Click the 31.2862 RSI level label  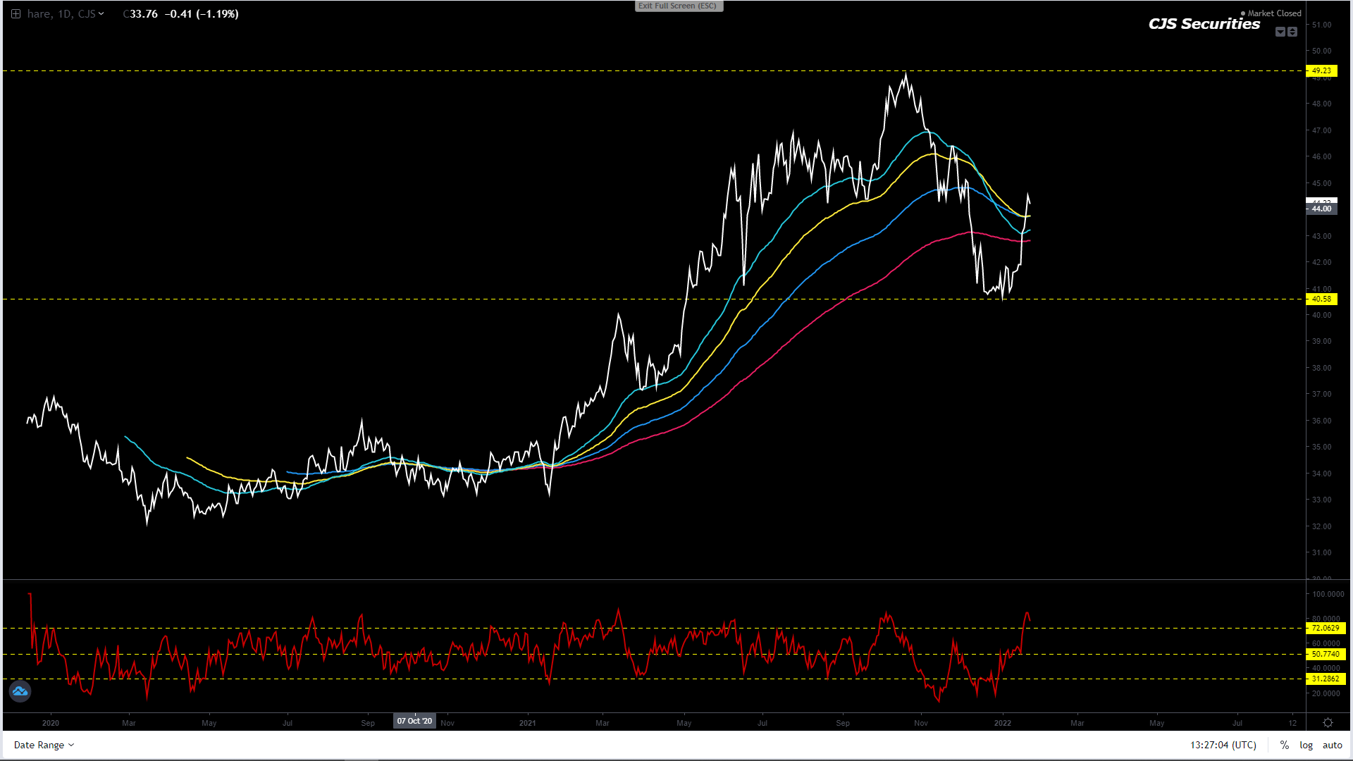pos(1325,679)
